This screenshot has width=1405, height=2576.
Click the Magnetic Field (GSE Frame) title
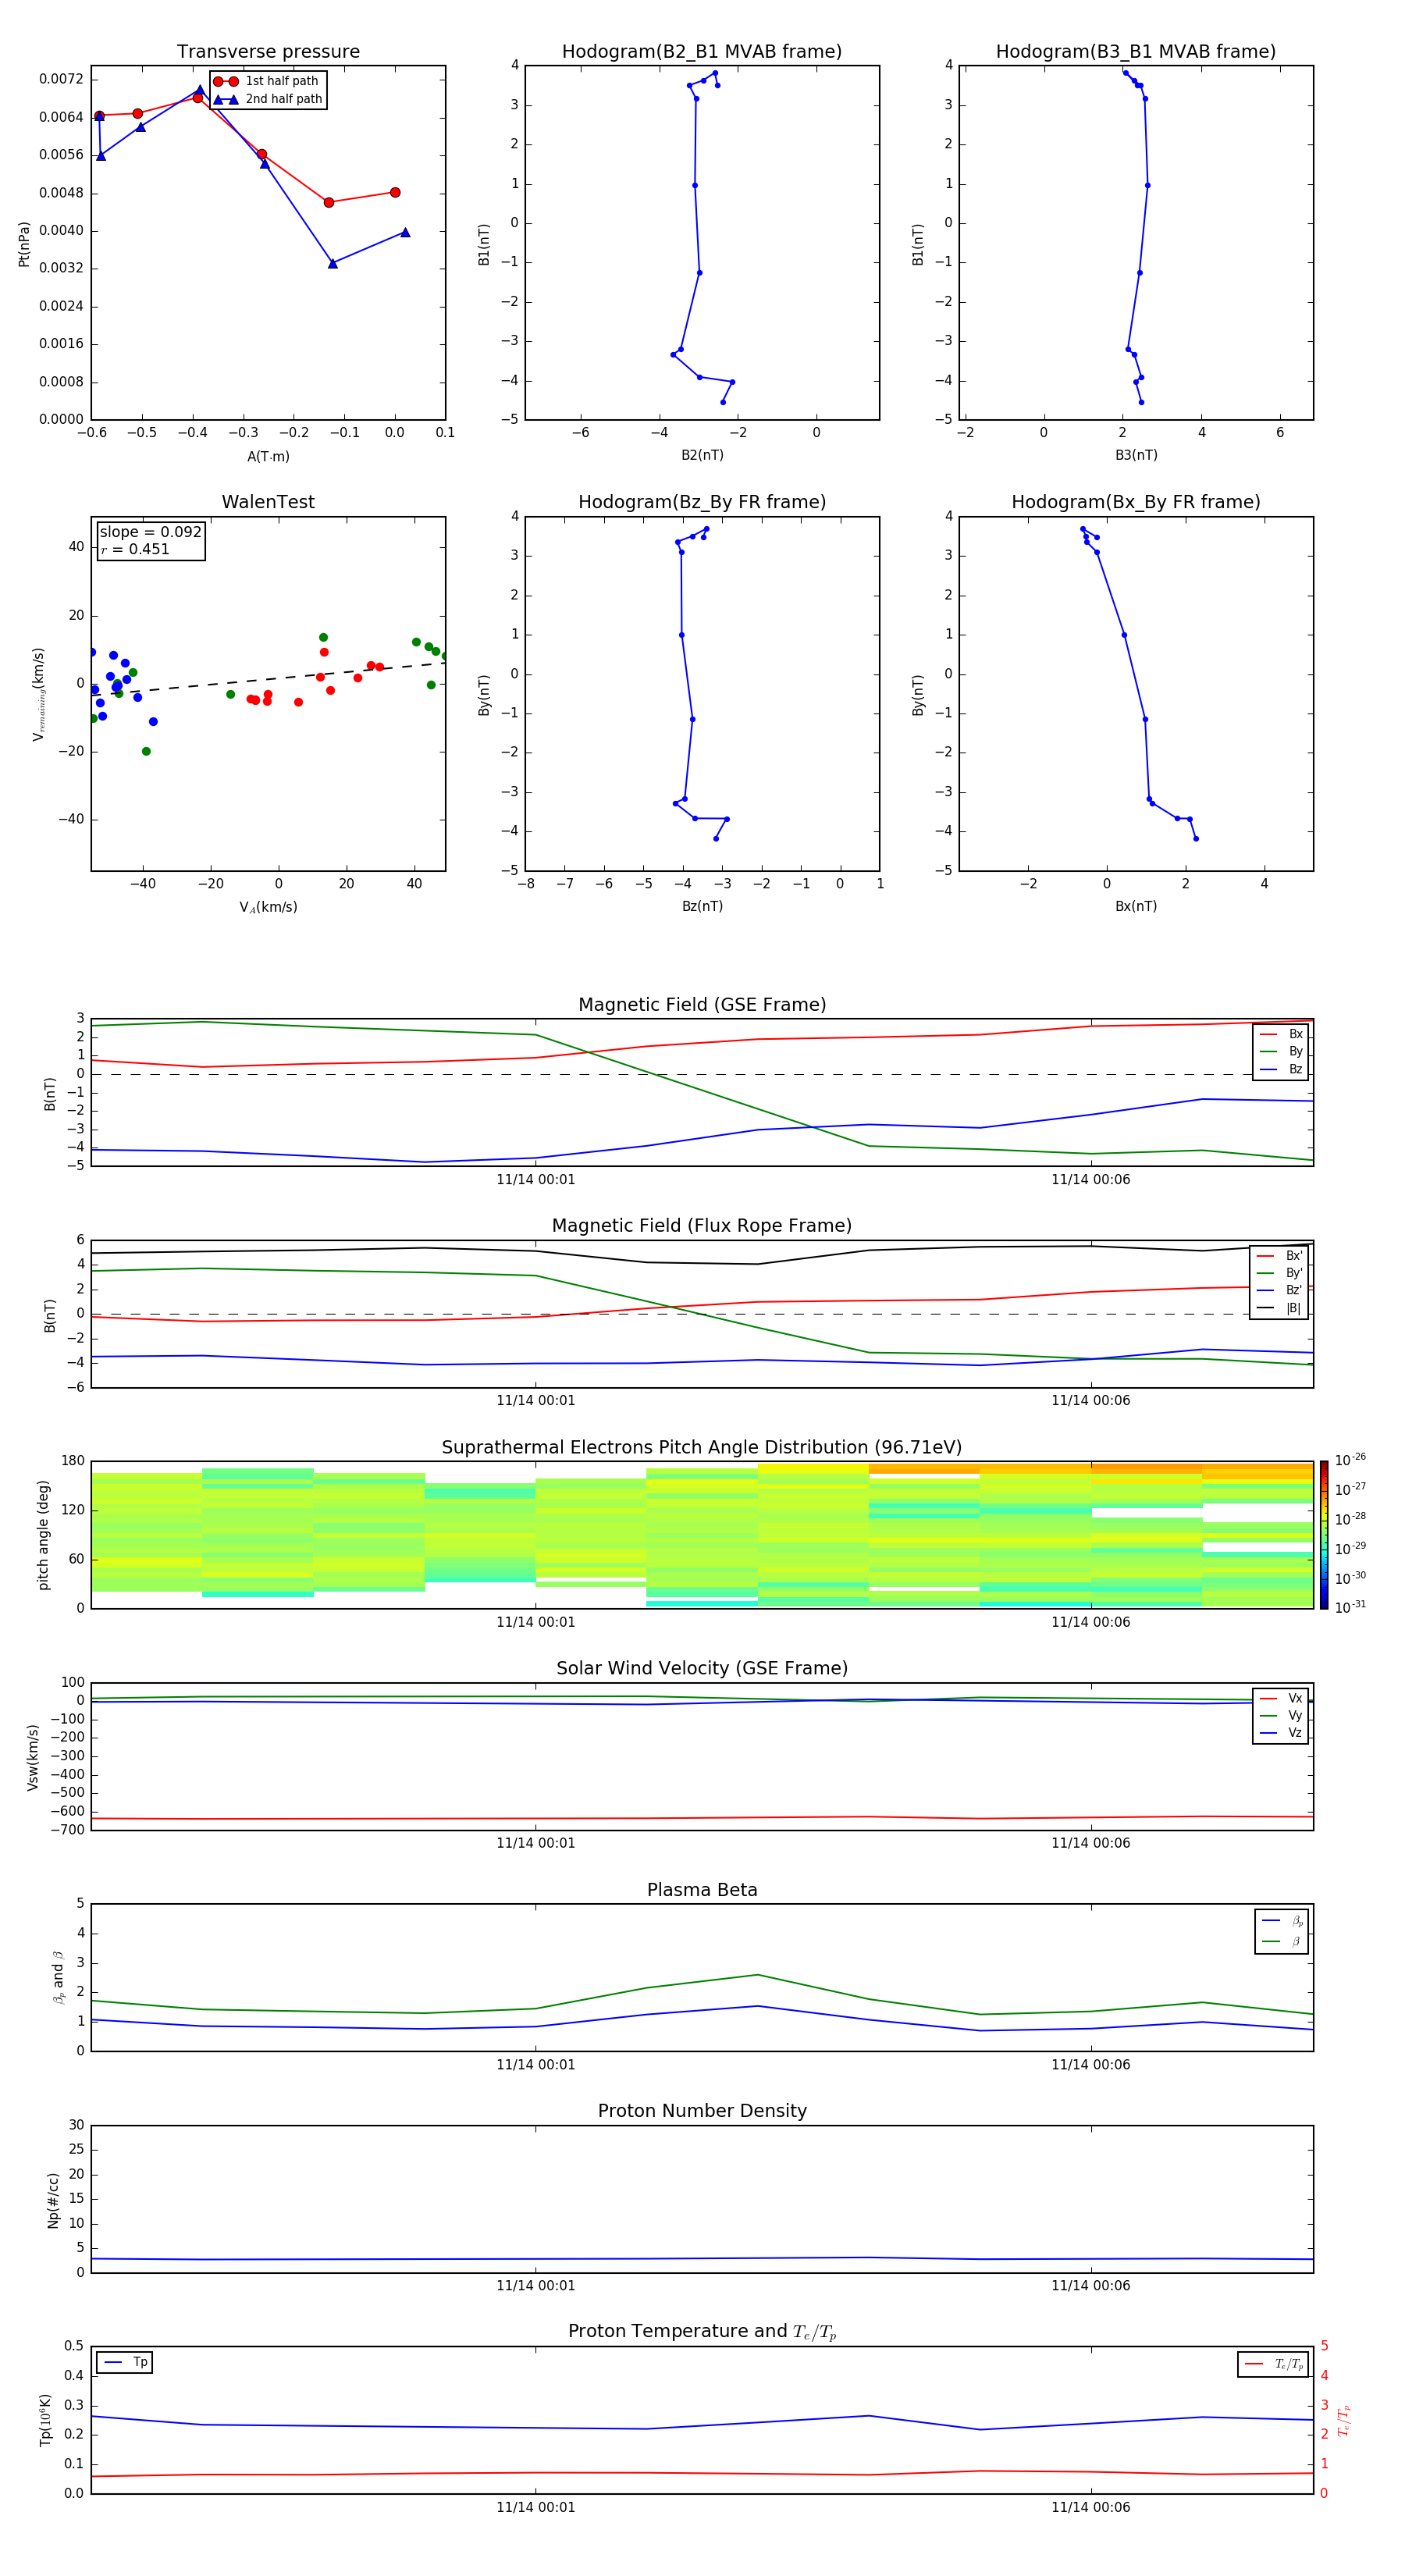(x=702, y=1005)
